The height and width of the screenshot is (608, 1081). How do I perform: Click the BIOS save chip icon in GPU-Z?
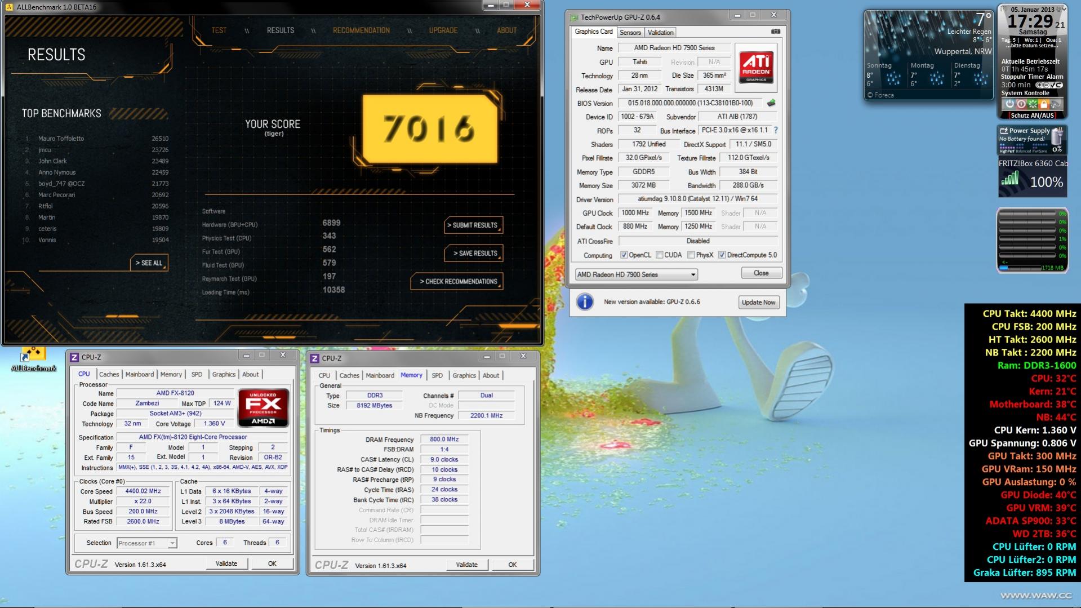771,103
